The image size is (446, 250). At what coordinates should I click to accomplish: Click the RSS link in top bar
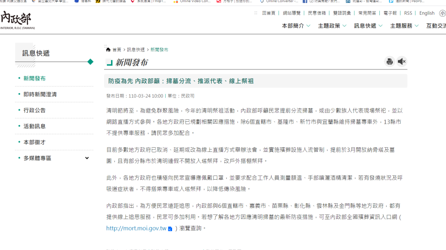pos(408,13)
